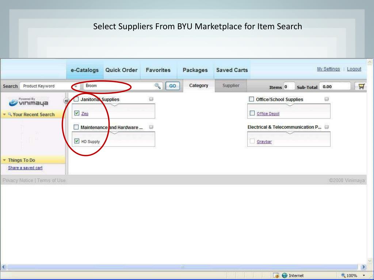Open the shopping cart icon
374x280 pixels.
pyautogui.click(x=361, y=86)
